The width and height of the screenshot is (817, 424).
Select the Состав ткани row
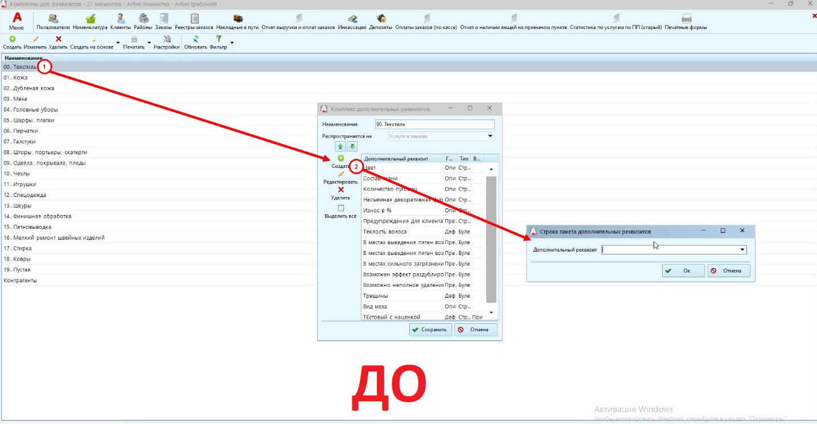point(424,178)
